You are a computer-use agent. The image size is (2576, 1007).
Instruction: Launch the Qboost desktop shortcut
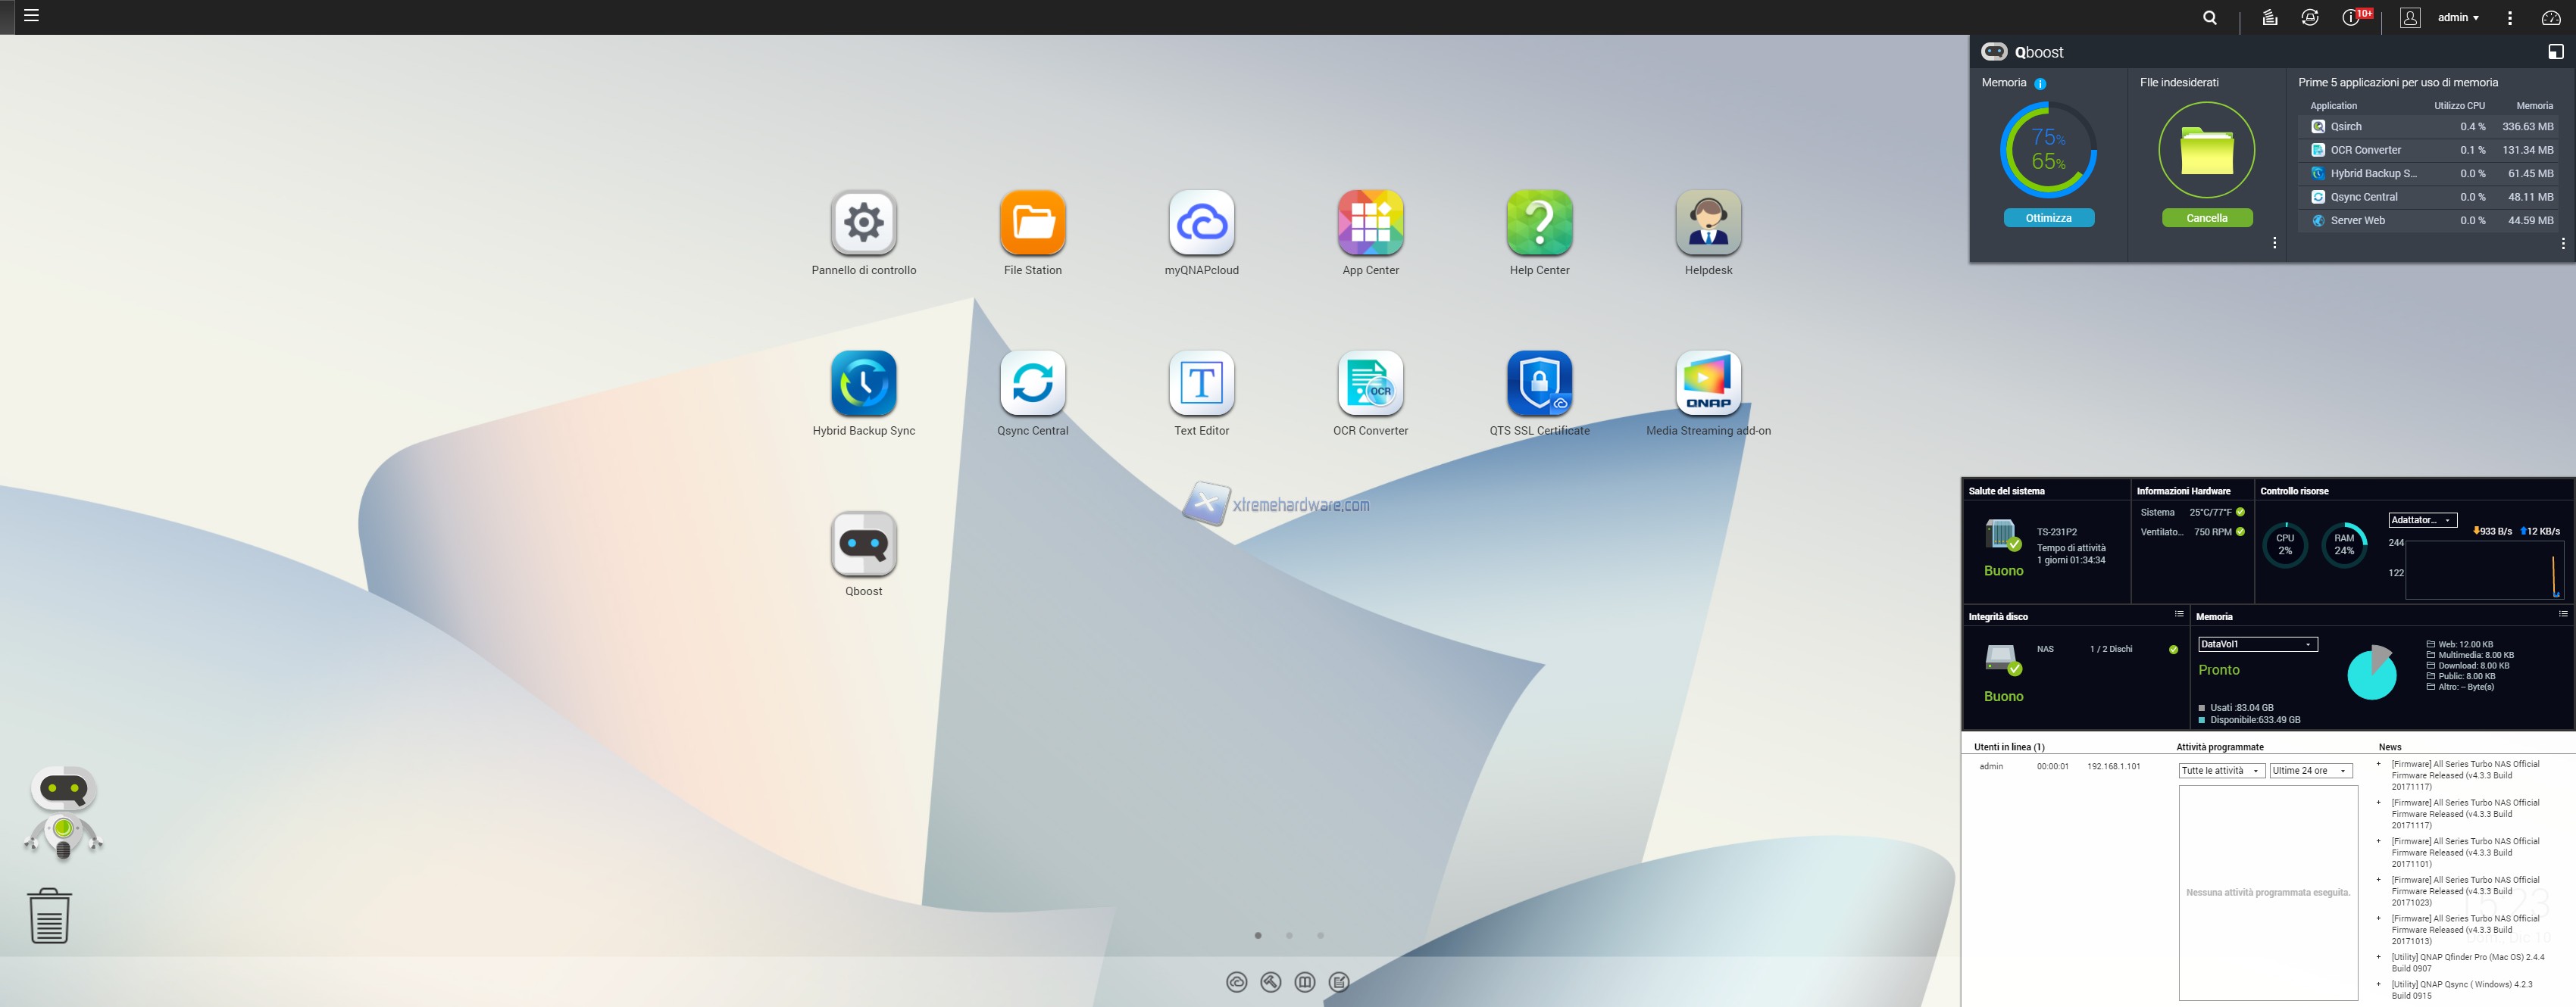coord(863,545)
